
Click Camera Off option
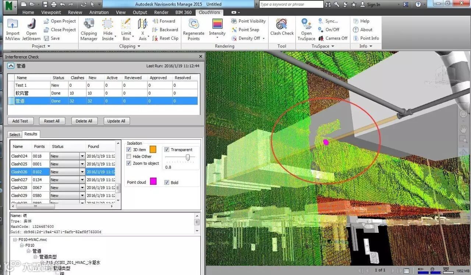point(333,38)
